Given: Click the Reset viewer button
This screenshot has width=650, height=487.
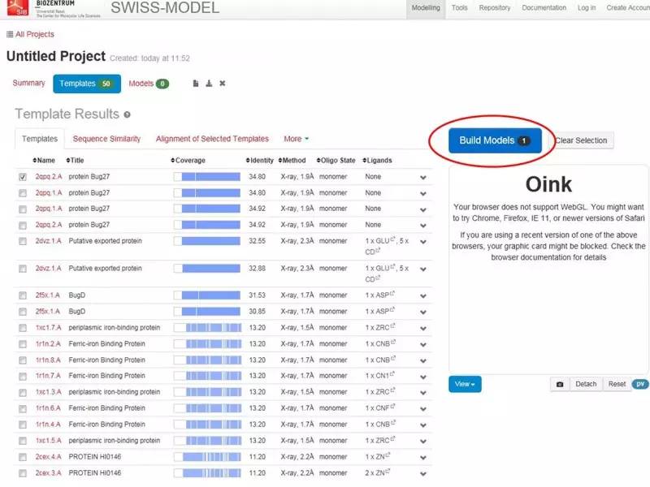Looking at the screenshot, I should [x=617, y=384].
